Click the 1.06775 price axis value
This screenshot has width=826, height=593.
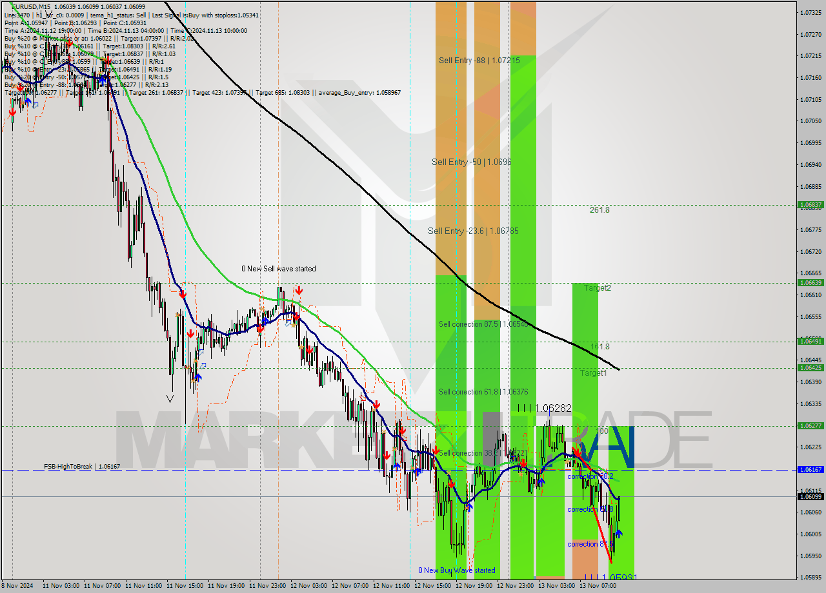click(x=811, y=229)
